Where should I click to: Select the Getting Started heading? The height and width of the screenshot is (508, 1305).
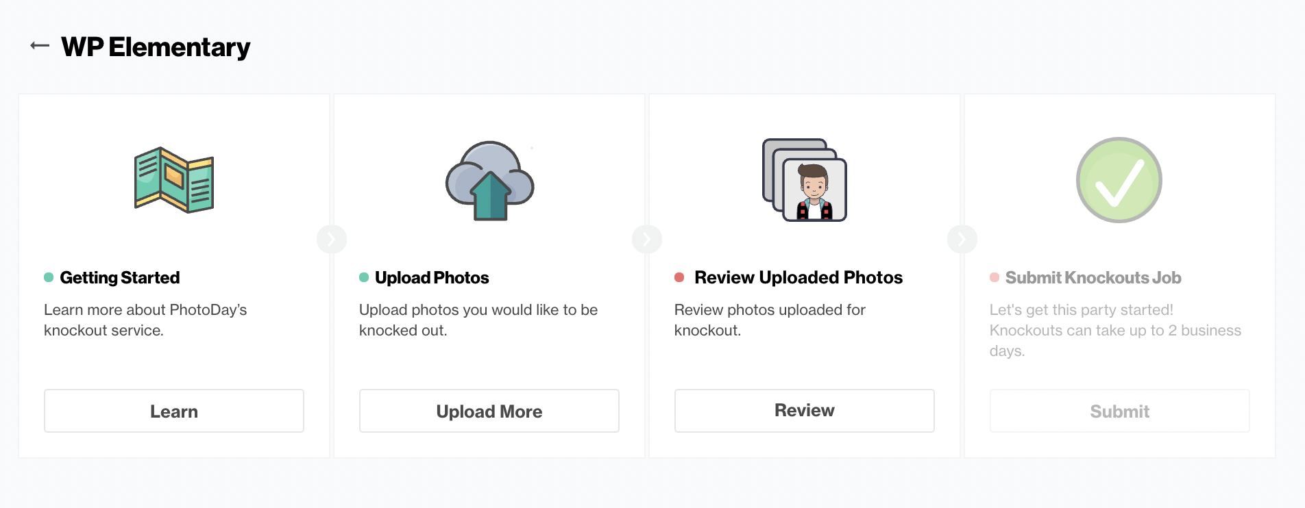coord(120,277)
